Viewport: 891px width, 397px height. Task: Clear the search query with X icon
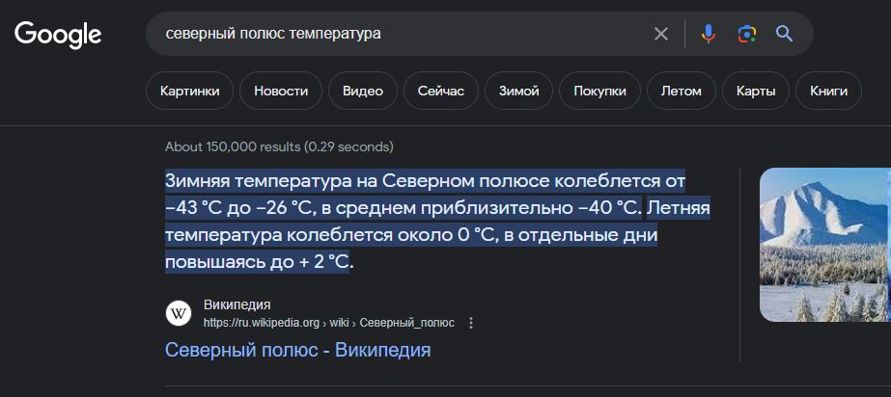coord(661,35)
